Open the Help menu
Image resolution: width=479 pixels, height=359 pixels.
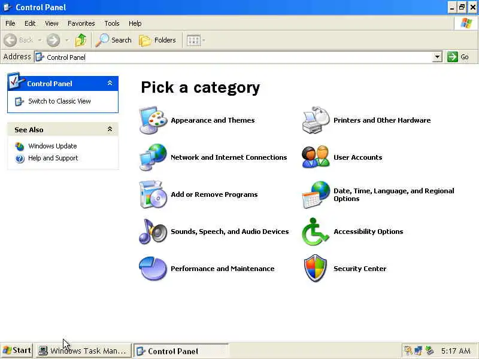pyautogui.click(x=135, y=23)
